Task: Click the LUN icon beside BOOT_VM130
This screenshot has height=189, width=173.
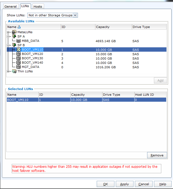Action: pos(19,58)
